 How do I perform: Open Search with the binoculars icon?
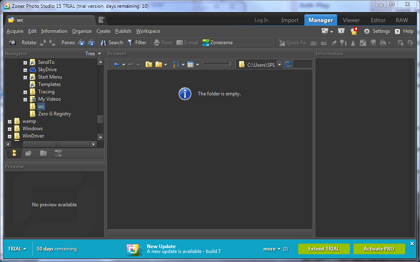[x=112, y=43]
